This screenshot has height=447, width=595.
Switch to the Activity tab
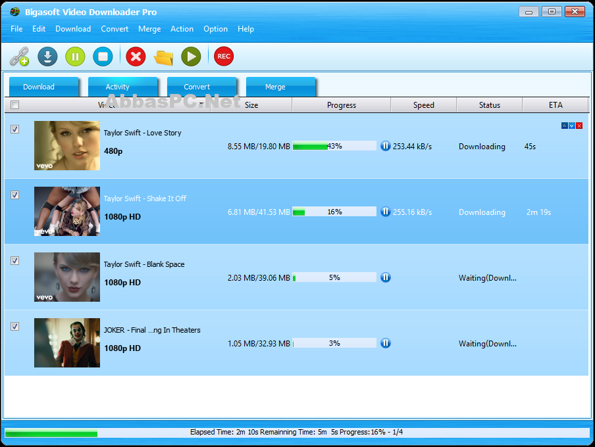(122, 87)
